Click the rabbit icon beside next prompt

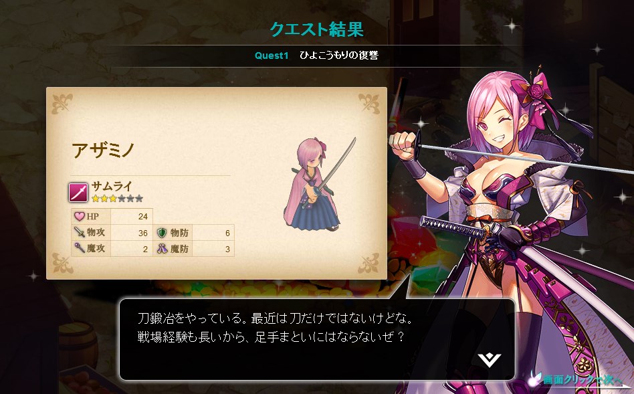[x=535, y=379]
